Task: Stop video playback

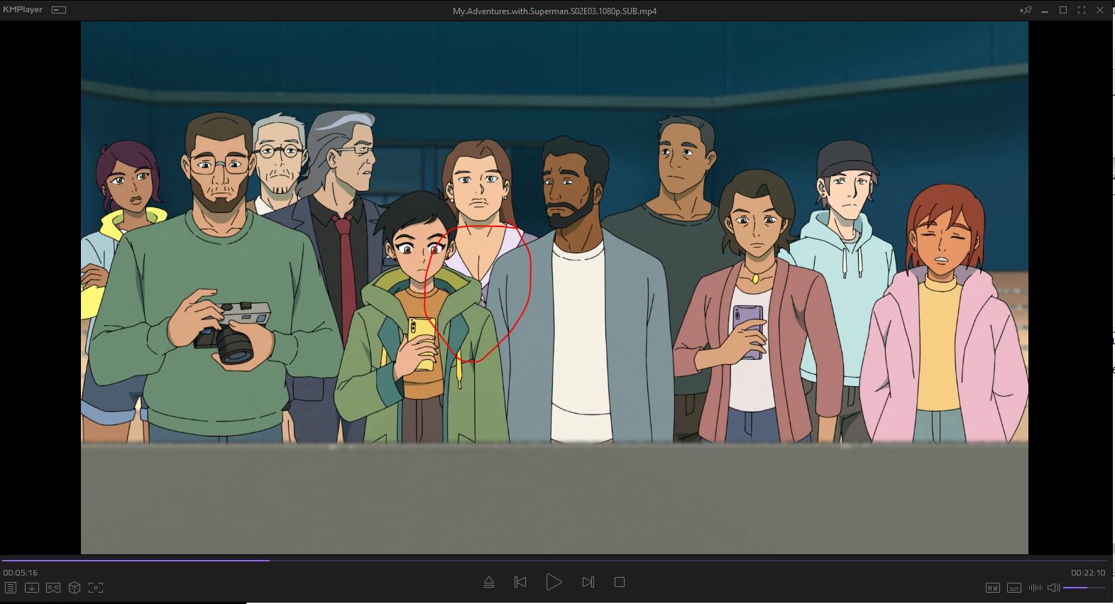Action: (619, 582)
